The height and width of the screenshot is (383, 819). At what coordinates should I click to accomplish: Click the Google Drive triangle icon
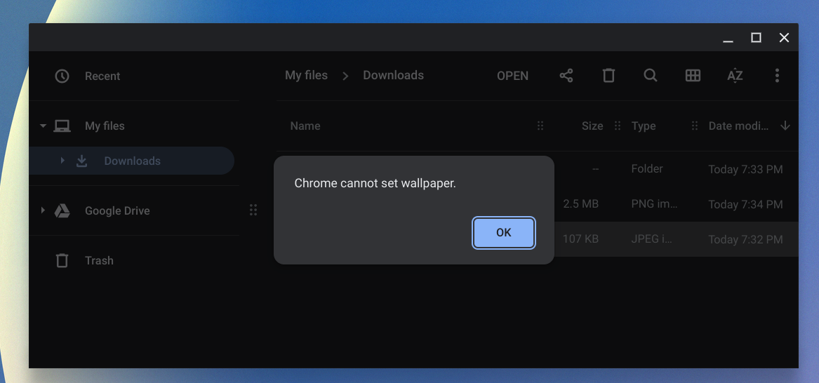[62, 211]
